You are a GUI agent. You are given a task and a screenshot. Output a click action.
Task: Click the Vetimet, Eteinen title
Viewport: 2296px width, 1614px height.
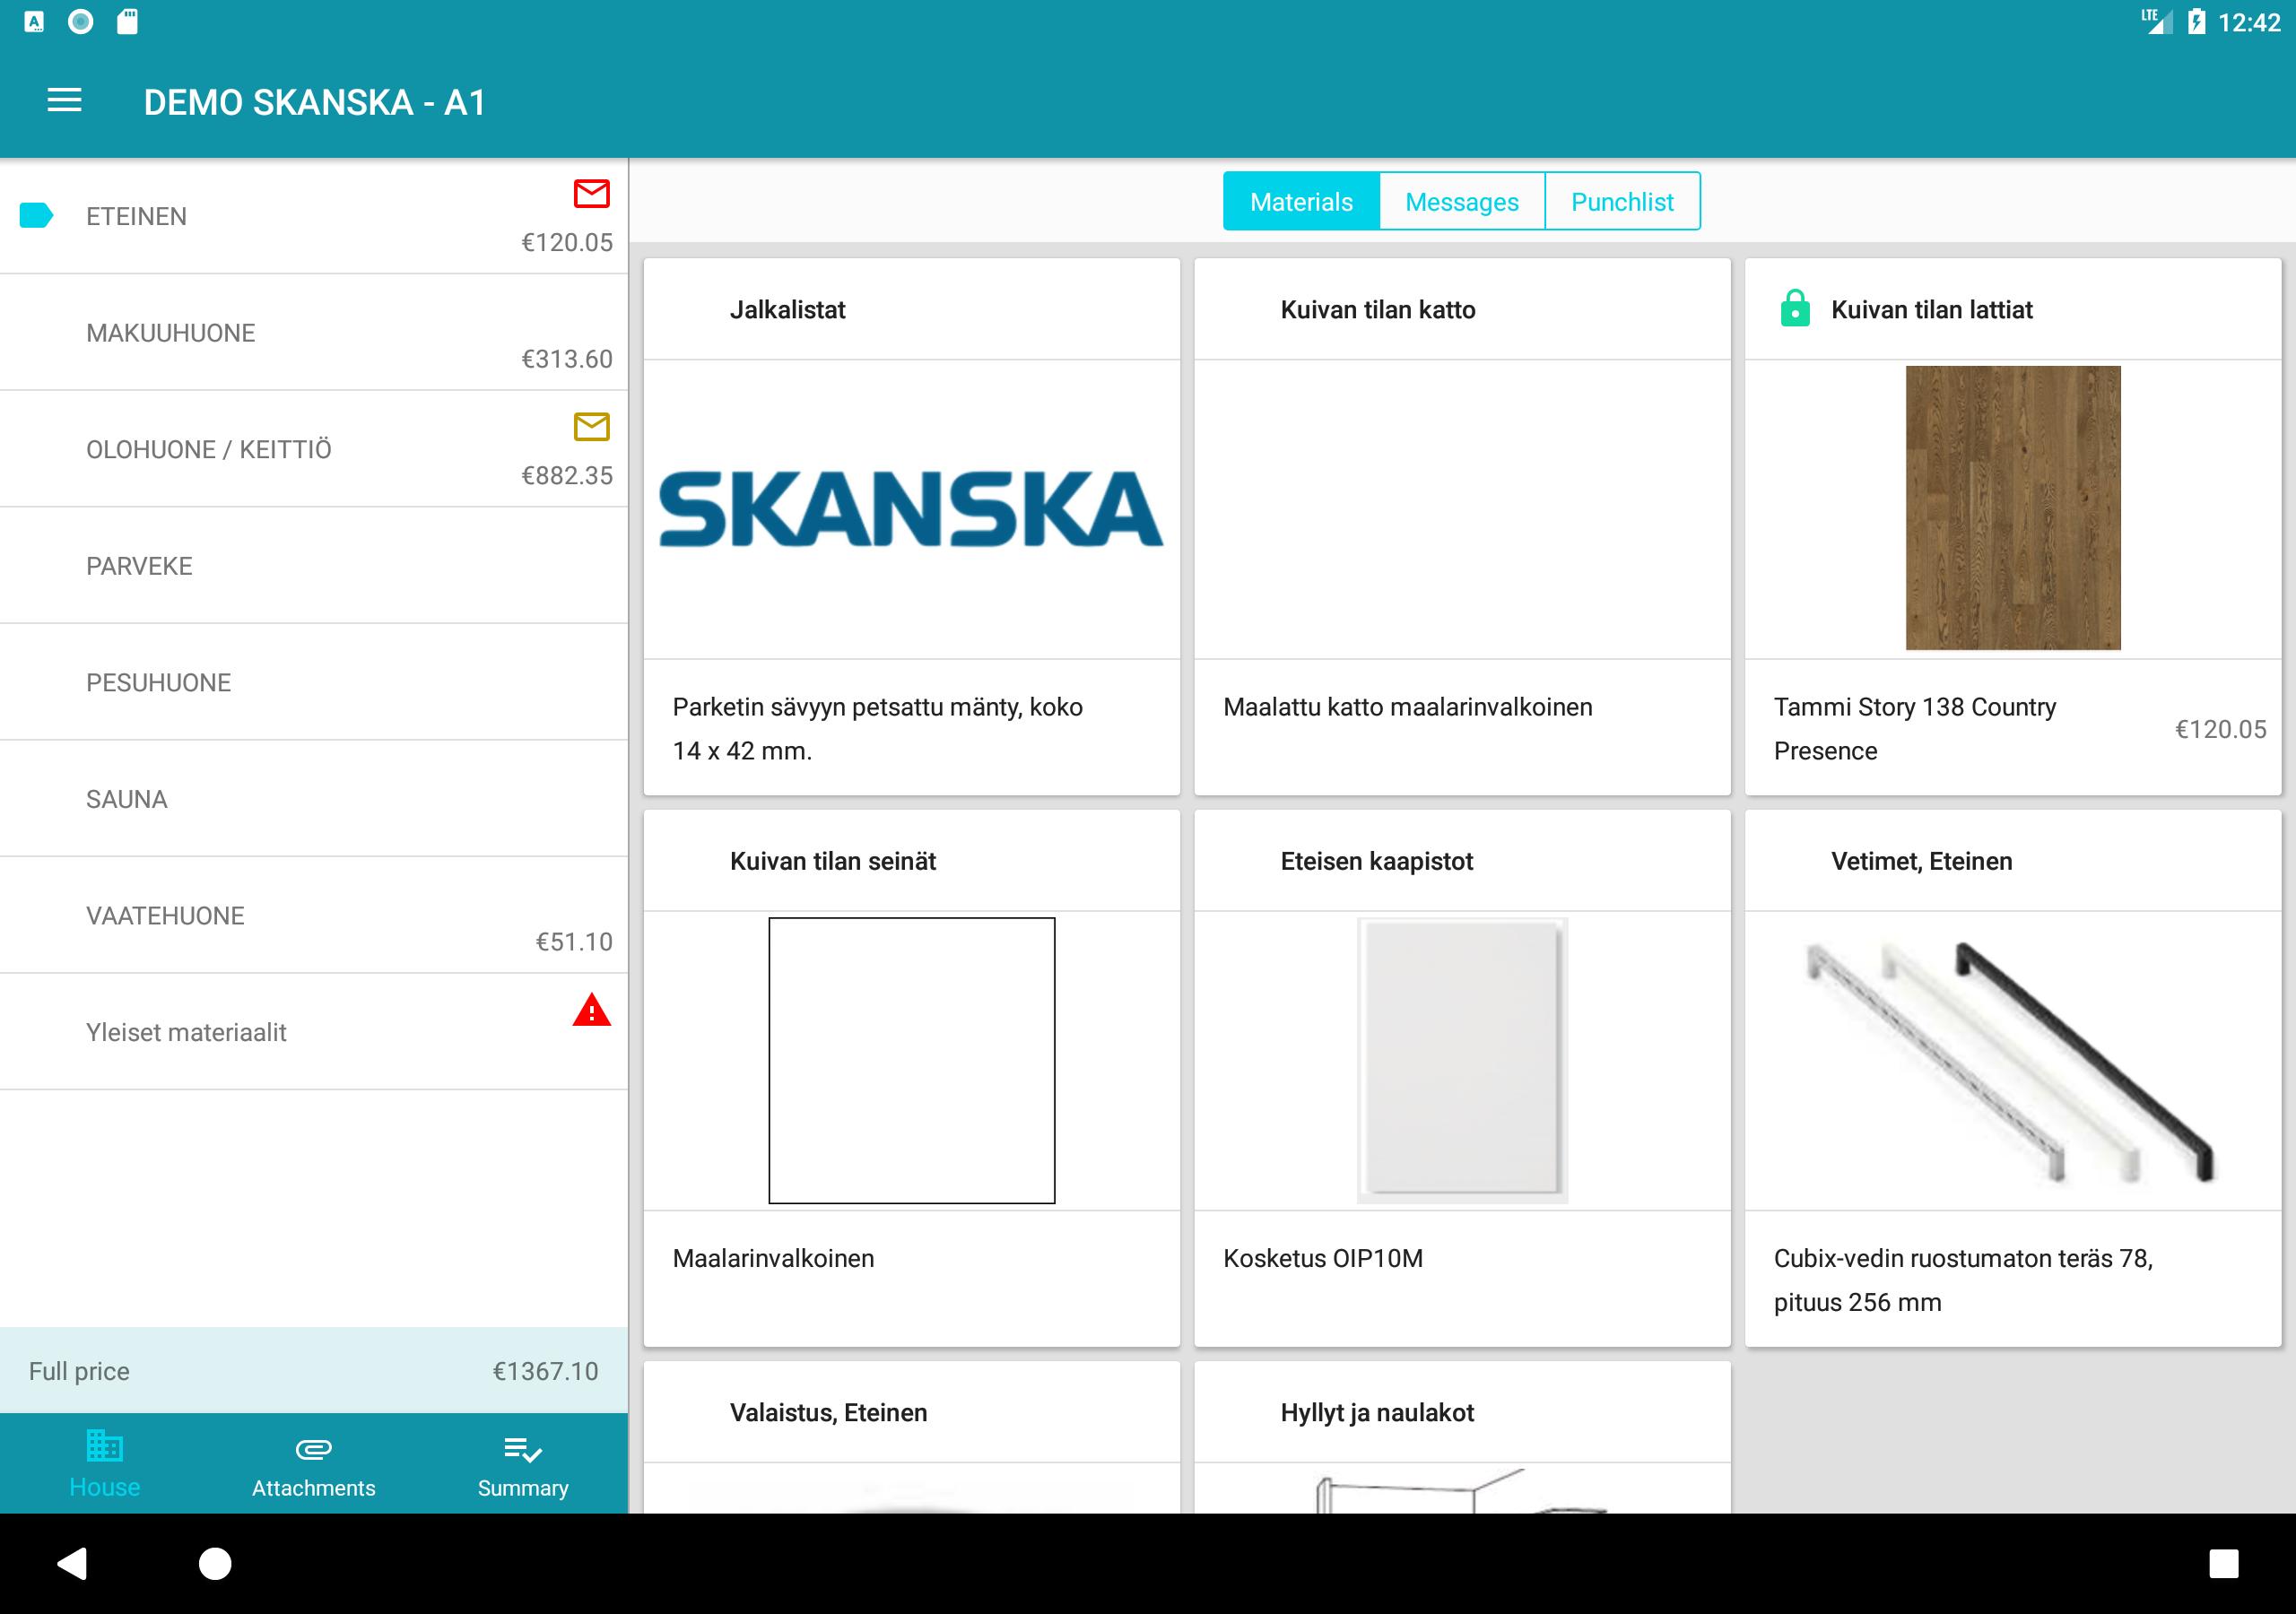1921,861
